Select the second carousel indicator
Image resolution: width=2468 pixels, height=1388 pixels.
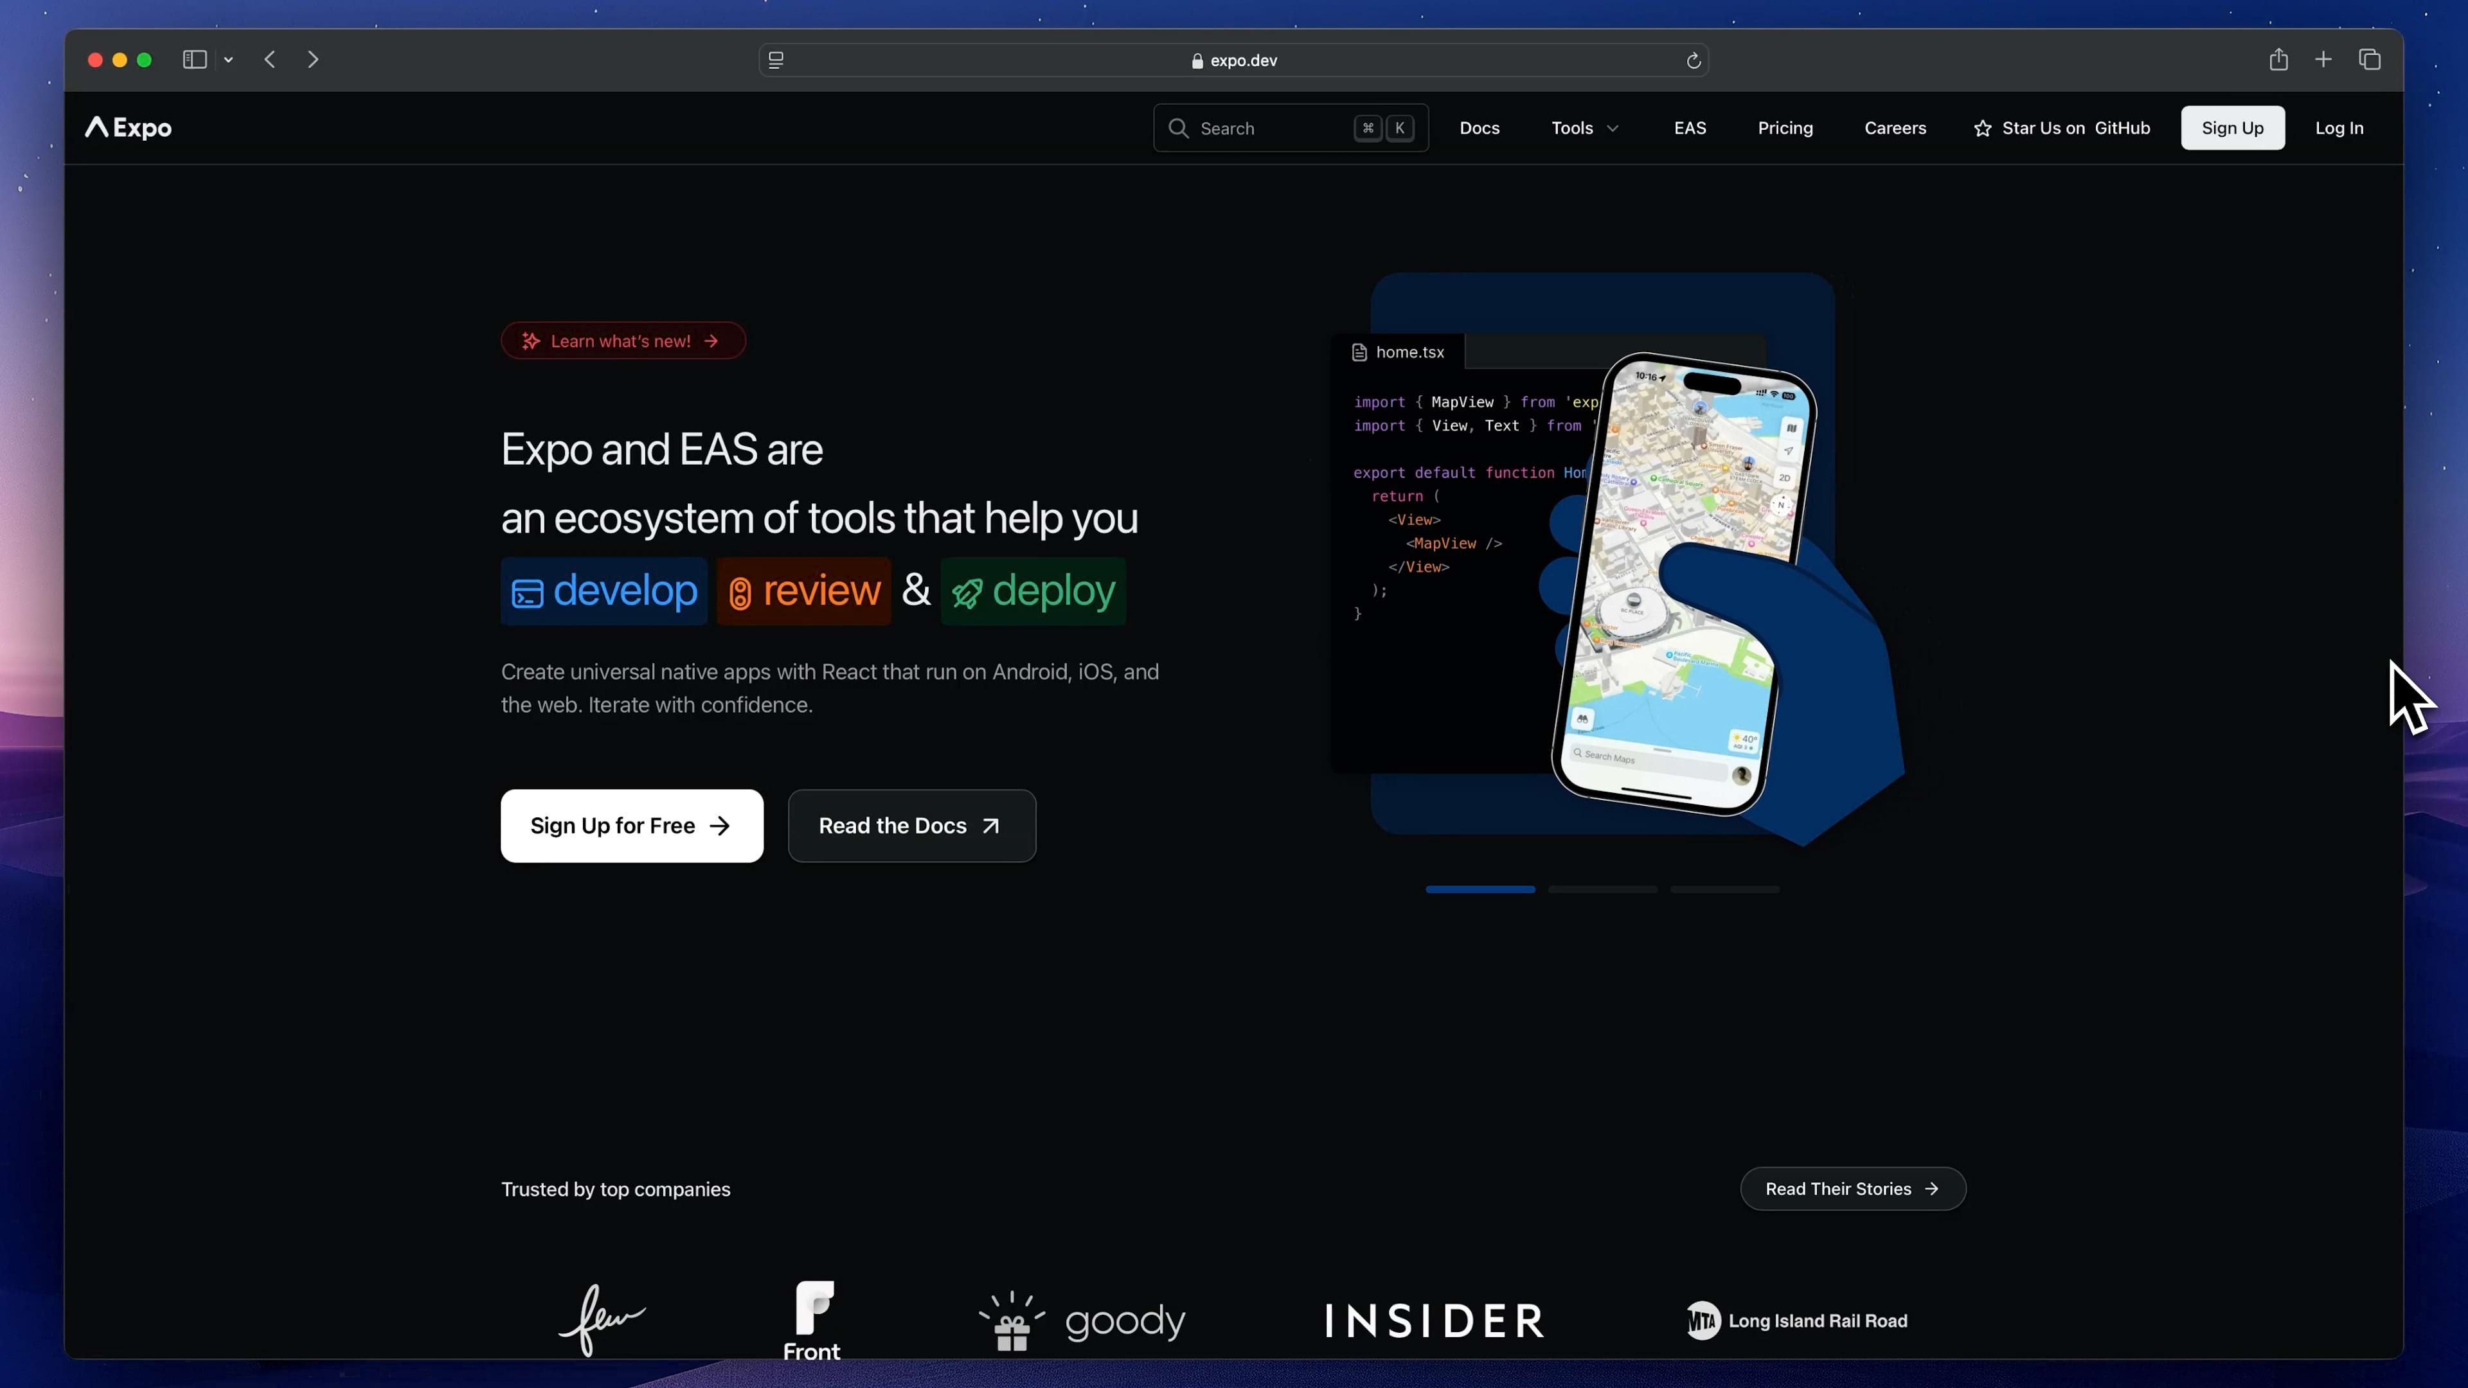pos(1603,890)
